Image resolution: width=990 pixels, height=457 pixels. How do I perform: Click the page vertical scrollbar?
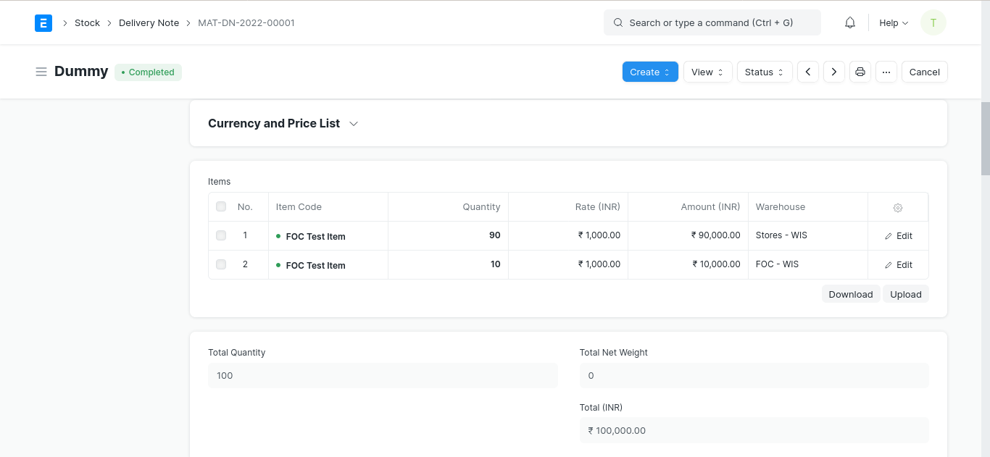click(985, 138)
